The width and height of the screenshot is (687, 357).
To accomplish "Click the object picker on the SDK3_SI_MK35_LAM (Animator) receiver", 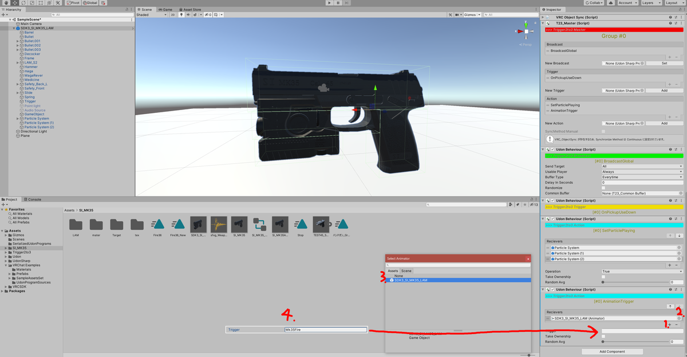I will tap(679, 318).
